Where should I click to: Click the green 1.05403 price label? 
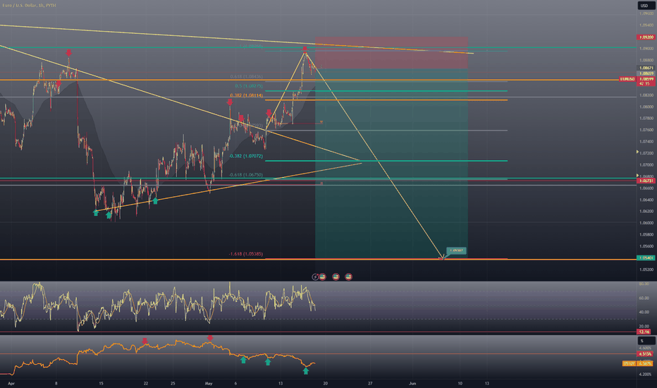[x=646, y=258]
